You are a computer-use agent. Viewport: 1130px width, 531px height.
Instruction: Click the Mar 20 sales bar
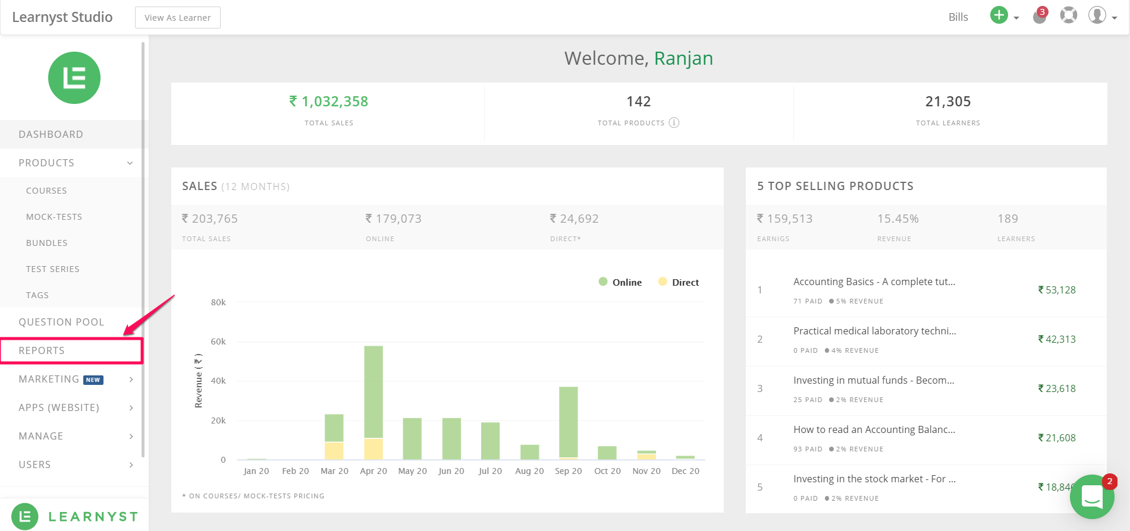tap(334, 437)
